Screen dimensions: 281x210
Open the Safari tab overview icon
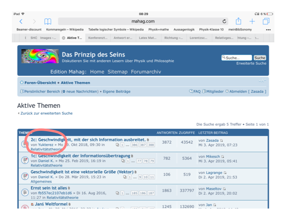(x=266, y=21)
